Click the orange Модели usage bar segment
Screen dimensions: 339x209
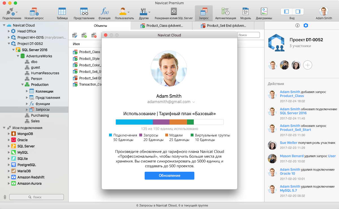tap(178, 122)
